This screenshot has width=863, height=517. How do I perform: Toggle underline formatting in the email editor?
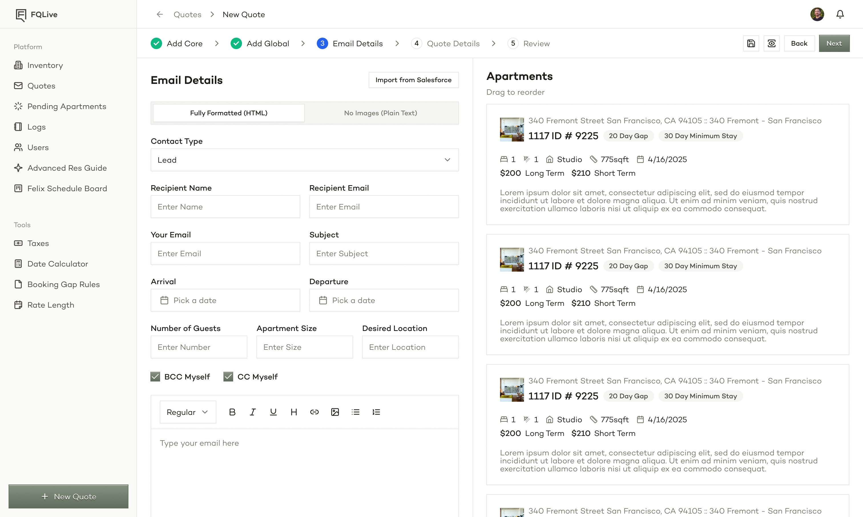pos(273,412)
